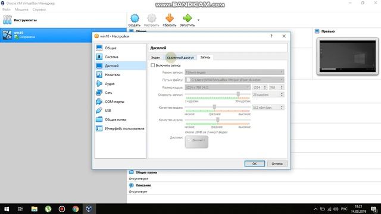Image resolution: width=381 pixels, height=214 pixels.
Task: Open the Носители settings category
Action: tap(120, 75)
